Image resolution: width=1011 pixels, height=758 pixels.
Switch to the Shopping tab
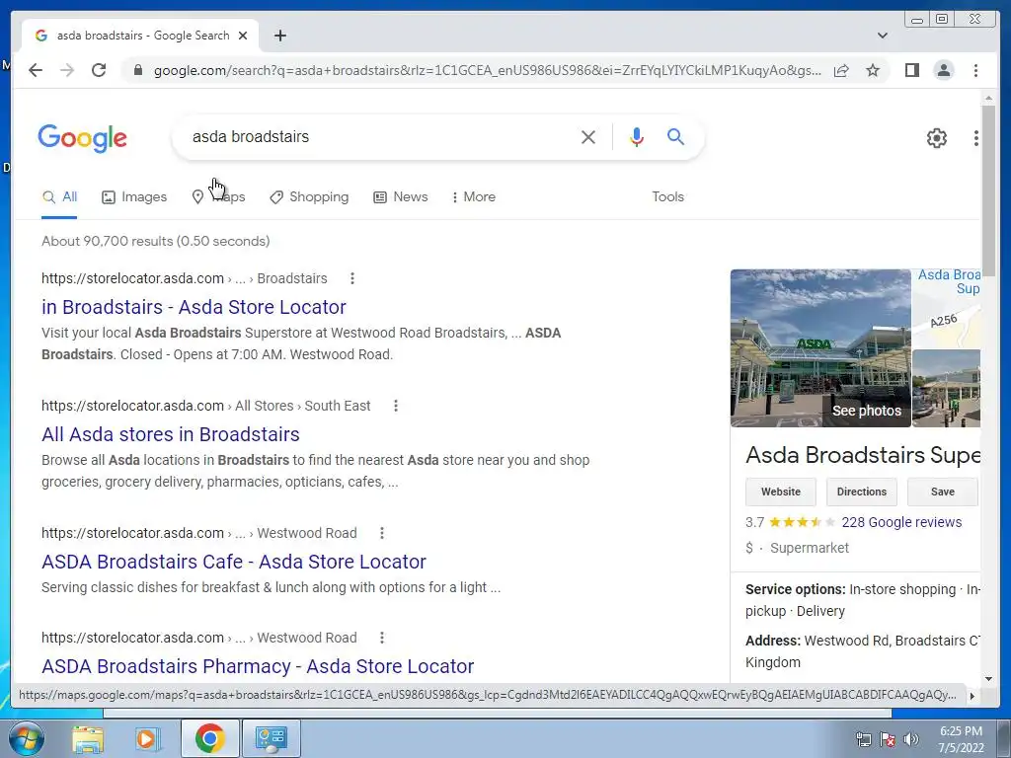point(309,197)
